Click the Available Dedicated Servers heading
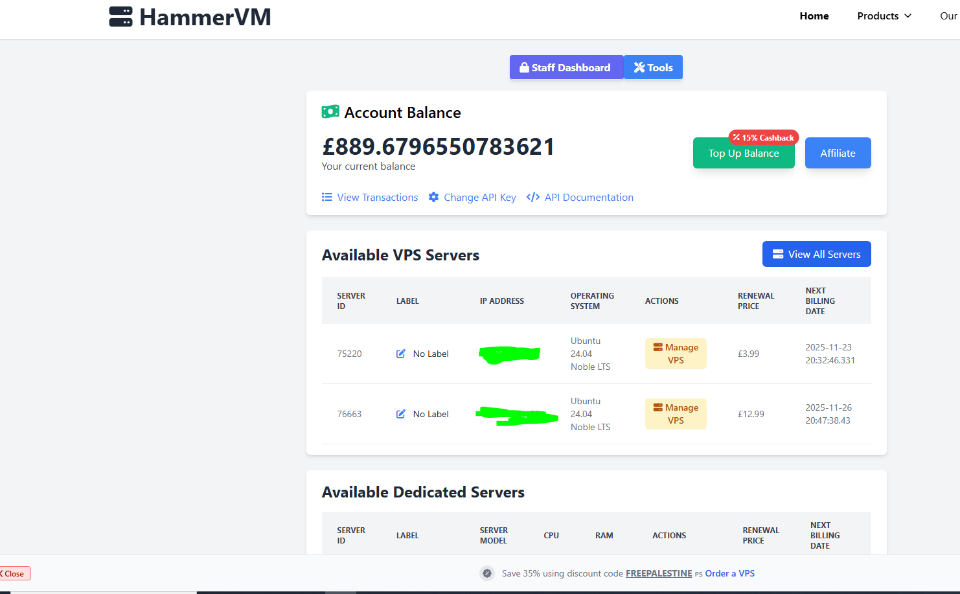 point(423,492)
